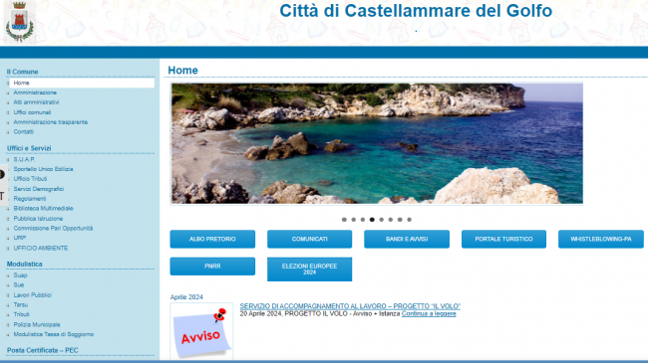Go to Sportello Unico Edilizia

coord(43,169)
